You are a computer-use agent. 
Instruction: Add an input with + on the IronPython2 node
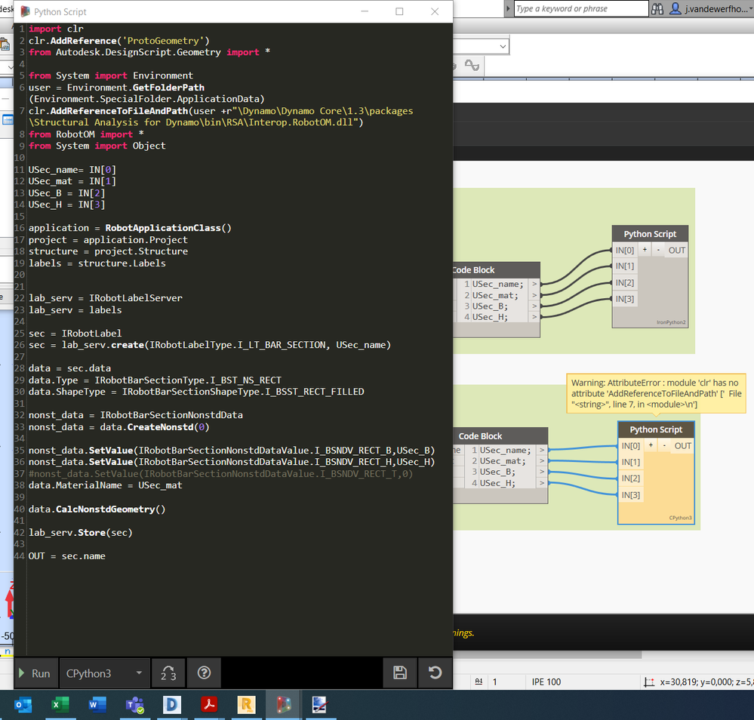click(x=645, y=250)
